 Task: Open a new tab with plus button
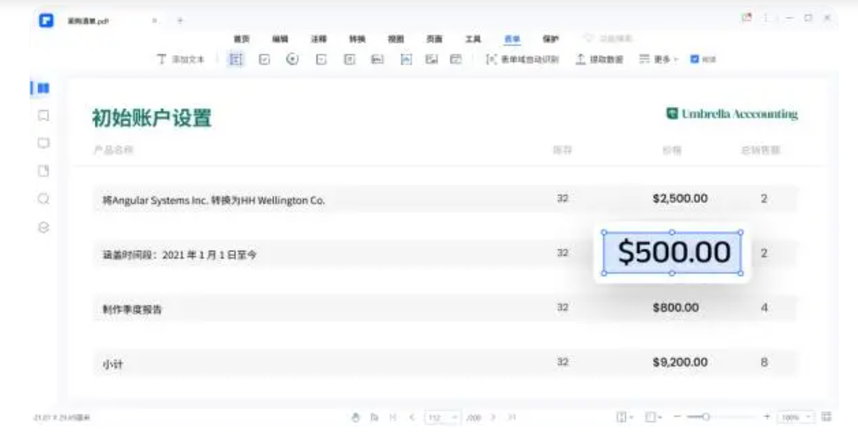(x=180, y=21)
